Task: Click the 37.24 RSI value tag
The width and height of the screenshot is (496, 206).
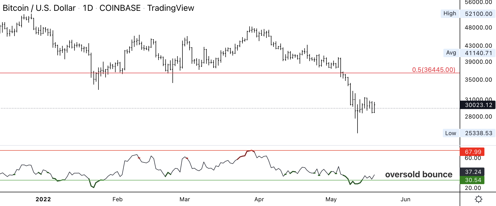Action: tap(472, 172)
